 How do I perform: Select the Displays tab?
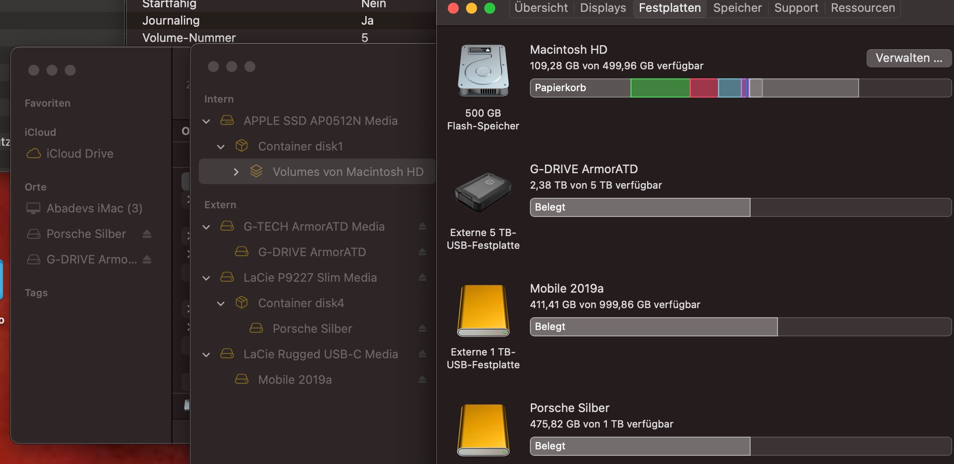[603, 8]
